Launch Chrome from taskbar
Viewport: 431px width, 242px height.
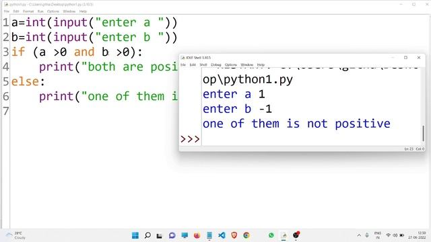coord(246,235)
